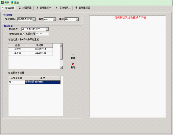Click the red X delete icon
Viewport: 173px width, 135px height.
pyautogui.click(x=73, y=64)
